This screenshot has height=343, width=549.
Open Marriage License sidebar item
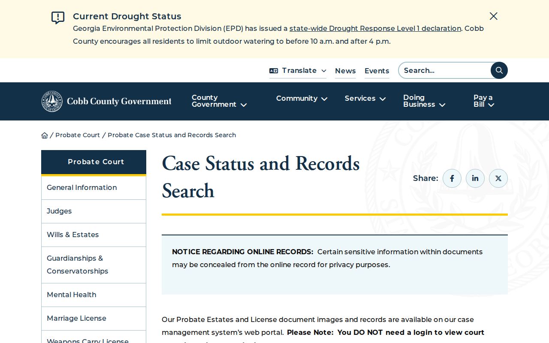[x=94, y=319]
